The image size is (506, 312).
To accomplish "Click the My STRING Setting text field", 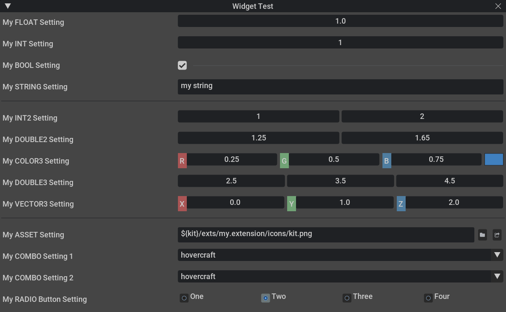I will (x=340, y=87).
